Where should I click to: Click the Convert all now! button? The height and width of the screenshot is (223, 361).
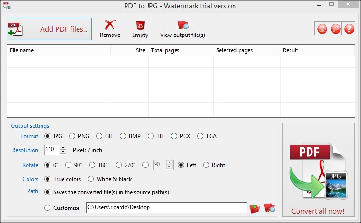319,170
